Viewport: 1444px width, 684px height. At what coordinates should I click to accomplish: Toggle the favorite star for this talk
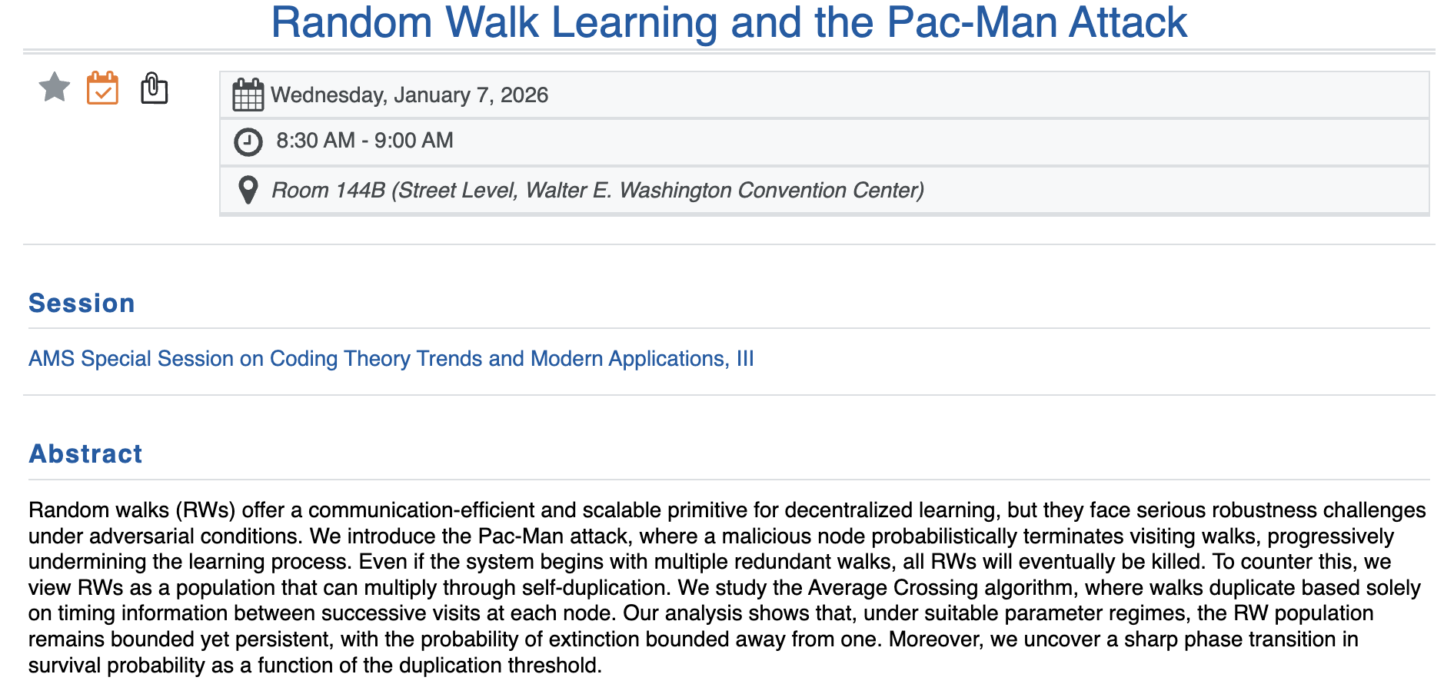click(x=55, y=88)
